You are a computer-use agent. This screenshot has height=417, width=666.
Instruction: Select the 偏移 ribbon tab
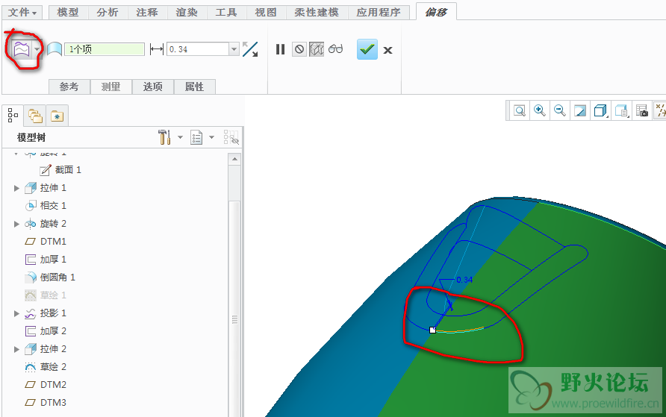pos(436,12)
